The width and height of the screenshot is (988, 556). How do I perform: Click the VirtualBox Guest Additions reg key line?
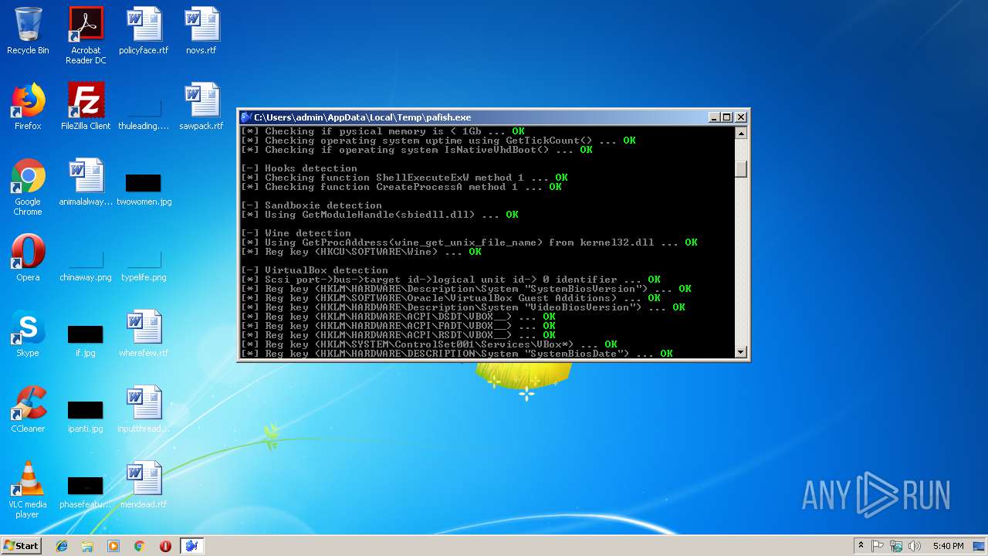pyautogui.click(x=451, y=298)
